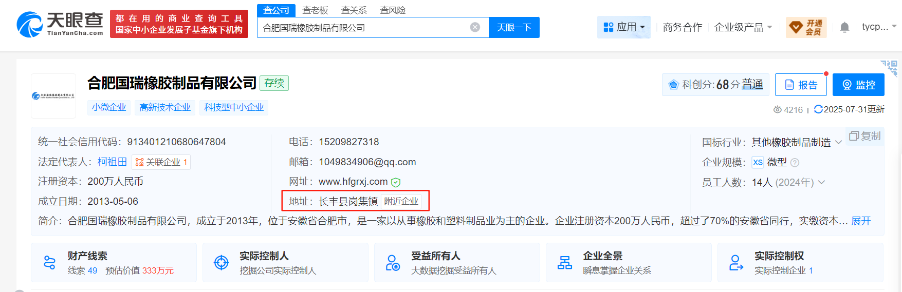Click the 实际控制企业 1 link
Viewport: 902px width, 292px height.
tap(783, 270)
